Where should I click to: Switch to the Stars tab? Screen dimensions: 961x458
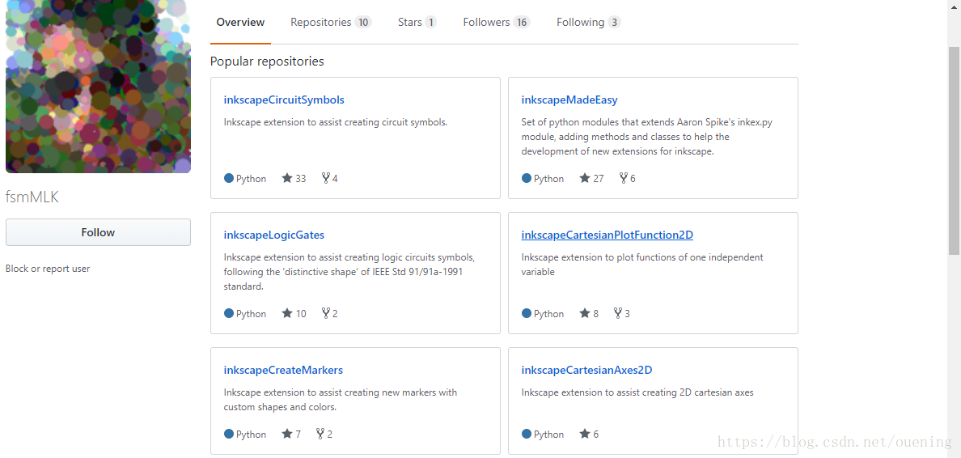417,22
